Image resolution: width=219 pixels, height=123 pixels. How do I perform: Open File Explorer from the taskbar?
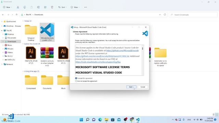tap(106, 120)
